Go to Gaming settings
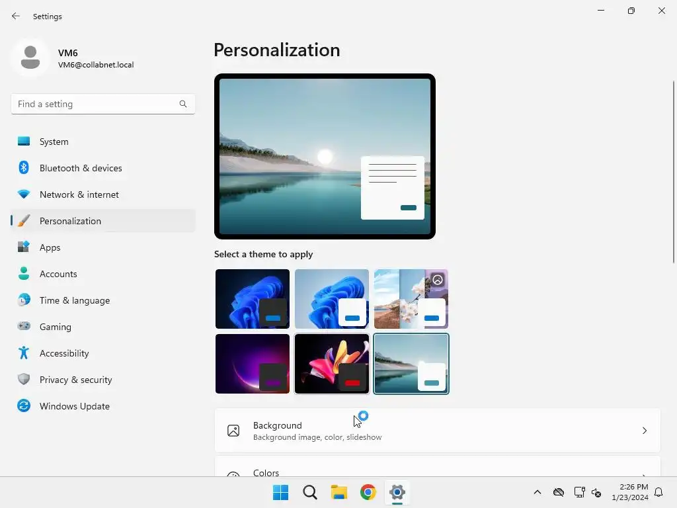The image size is (677, 508). [x=103, y=327]
